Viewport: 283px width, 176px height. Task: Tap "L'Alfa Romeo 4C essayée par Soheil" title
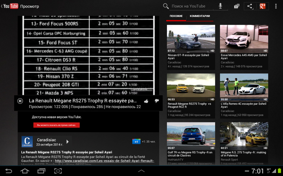(243, 105)
